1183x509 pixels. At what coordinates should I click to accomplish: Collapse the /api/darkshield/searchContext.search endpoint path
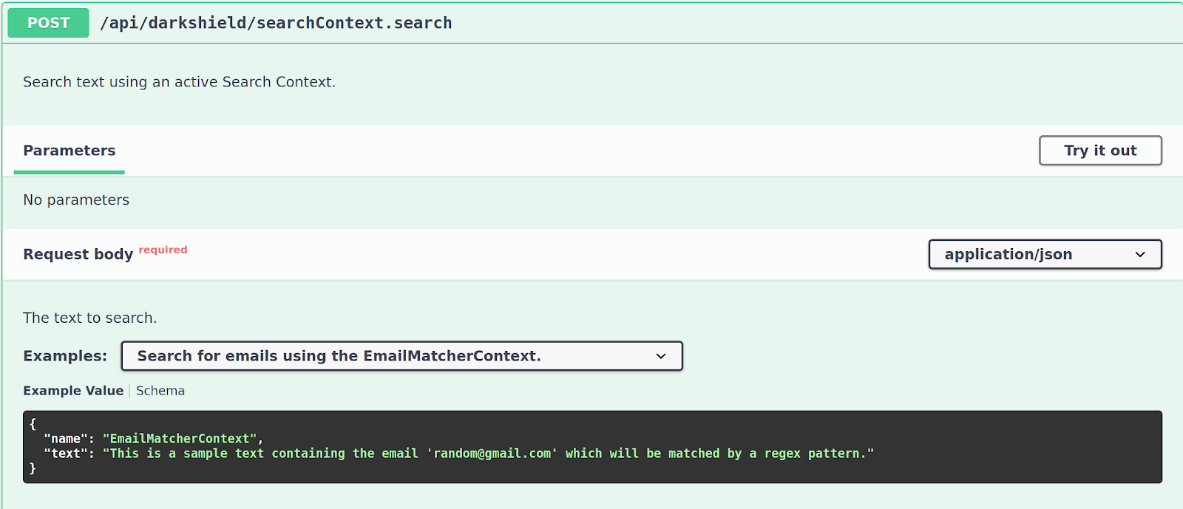point(276,23)
